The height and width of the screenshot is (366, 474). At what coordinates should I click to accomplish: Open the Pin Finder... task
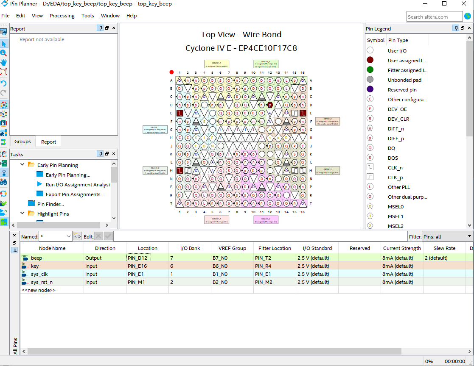50,204
